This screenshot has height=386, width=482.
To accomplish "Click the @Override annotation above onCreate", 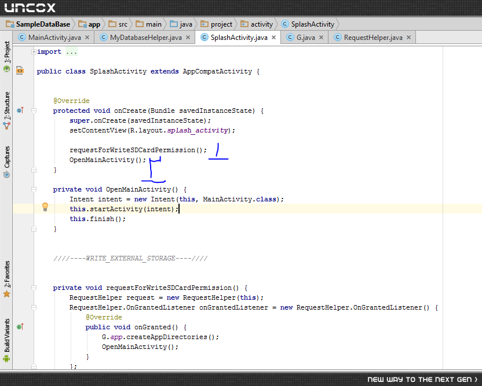I will tap(71, 101).
